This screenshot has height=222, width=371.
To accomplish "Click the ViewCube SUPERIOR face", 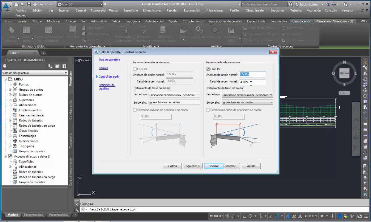I will (344, 73).
